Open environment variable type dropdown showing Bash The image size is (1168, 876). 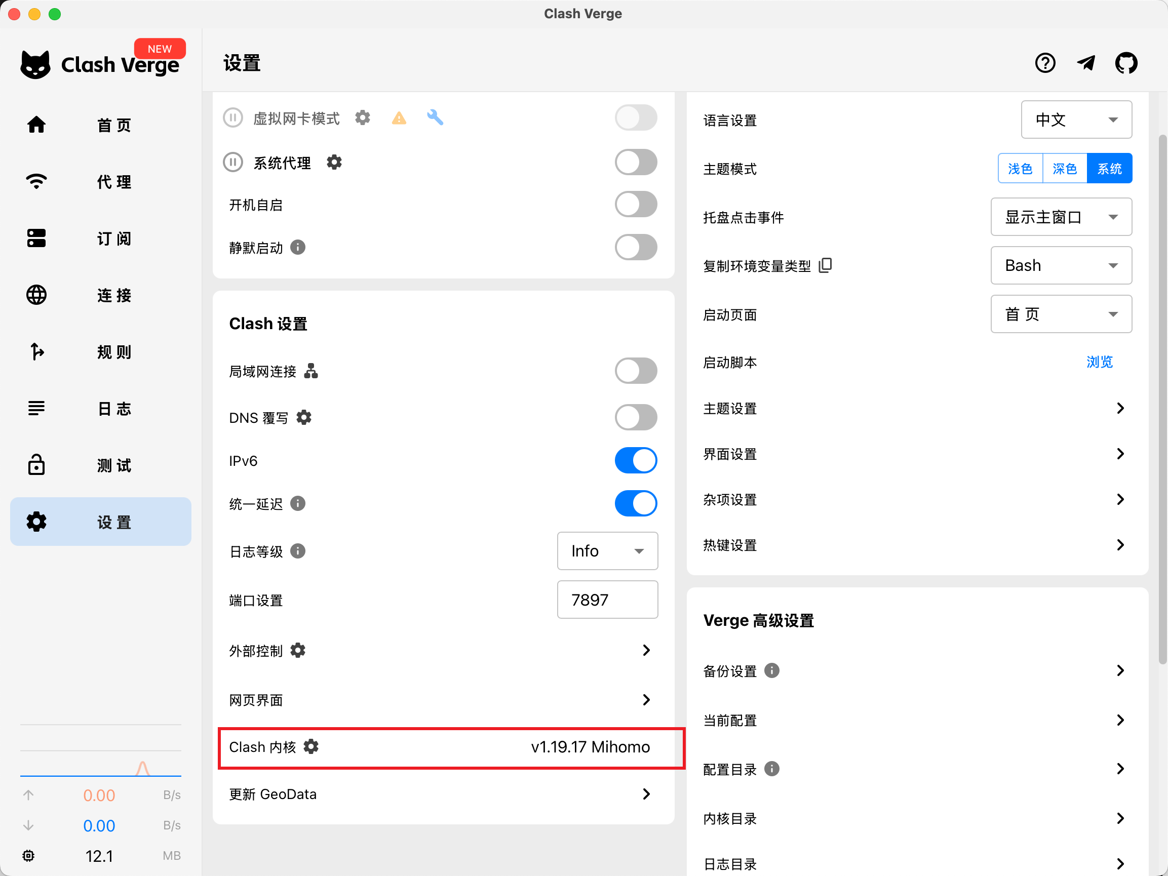point(1061,265)
